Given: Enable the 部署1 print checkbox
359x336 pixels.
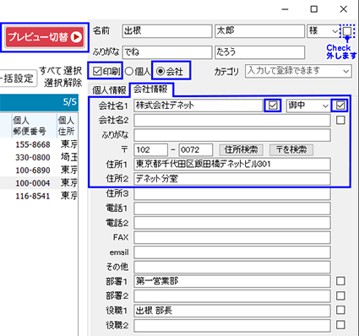Looking at the screenshot, I should (340, 281).
